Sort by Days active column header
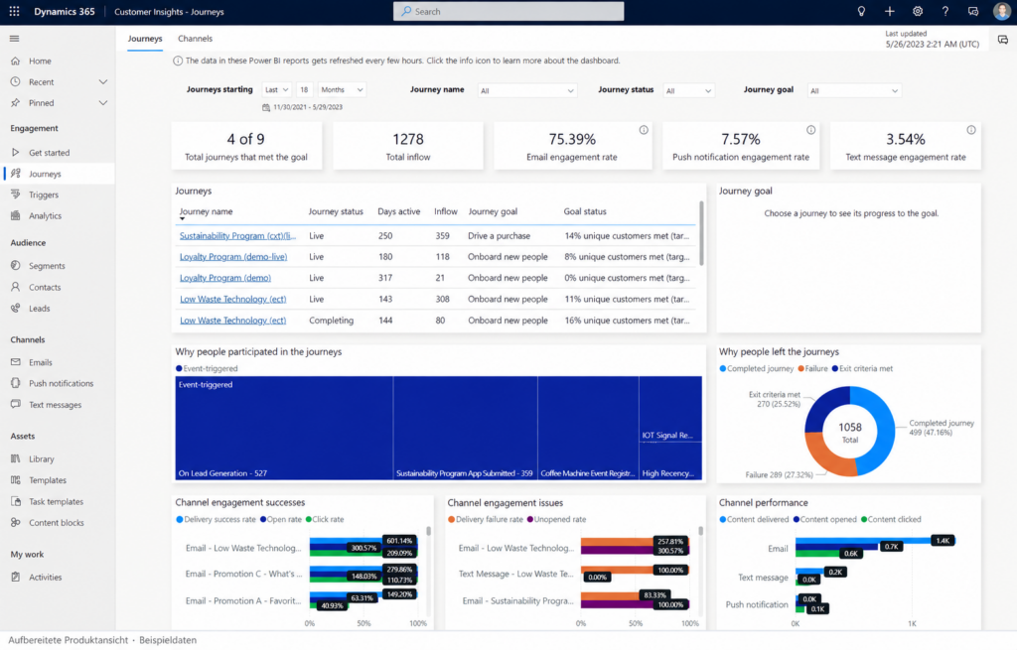1017x650 pixels. [x=399, y=211]
